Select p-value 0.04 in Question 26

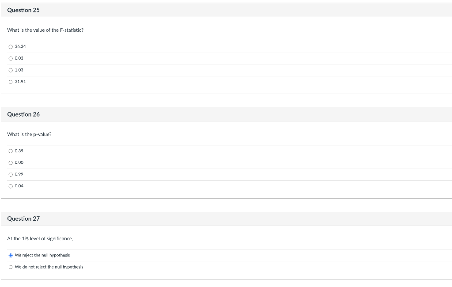[11, 185]
